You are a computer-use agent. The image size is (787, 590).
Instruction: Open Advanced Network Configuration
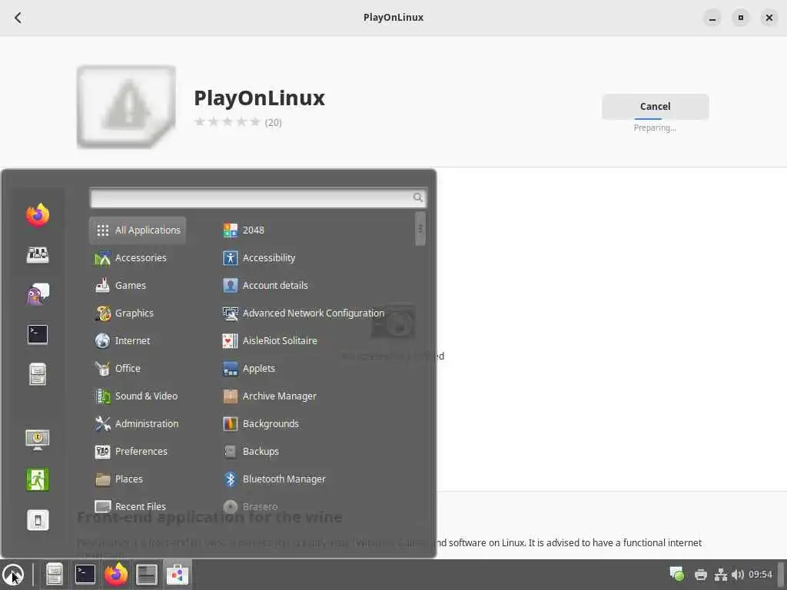click(x=304, y=313)
